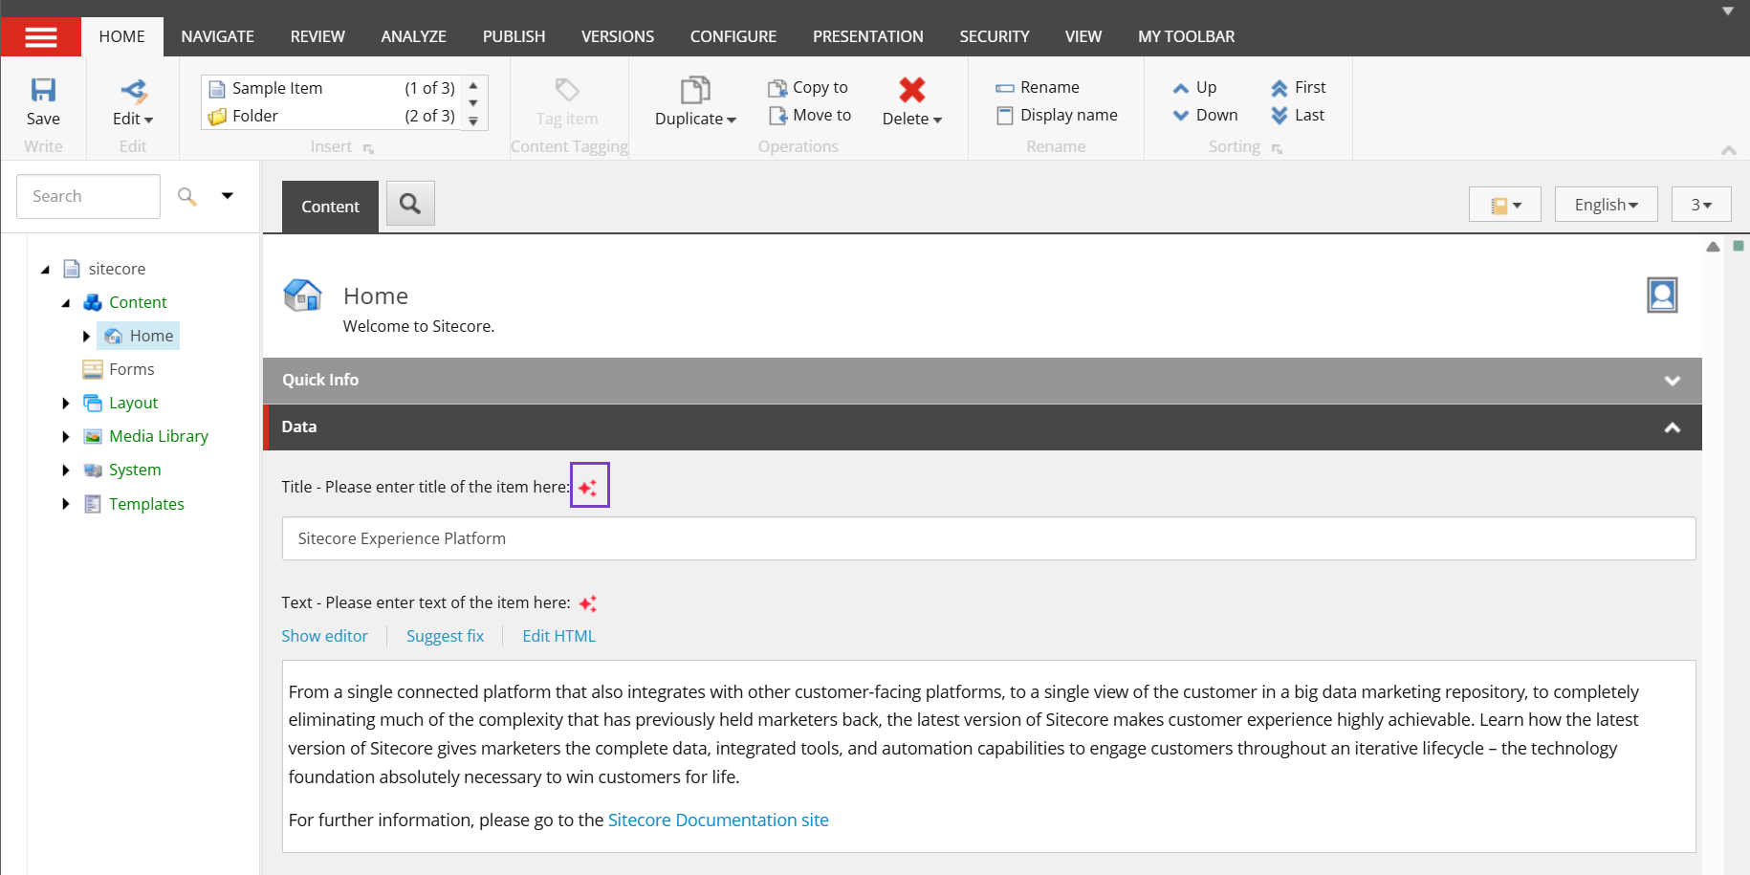This screenshot has width=1750, height=875.
Task: Collapse the ribbon with the up chevron
Action: 1729,150
